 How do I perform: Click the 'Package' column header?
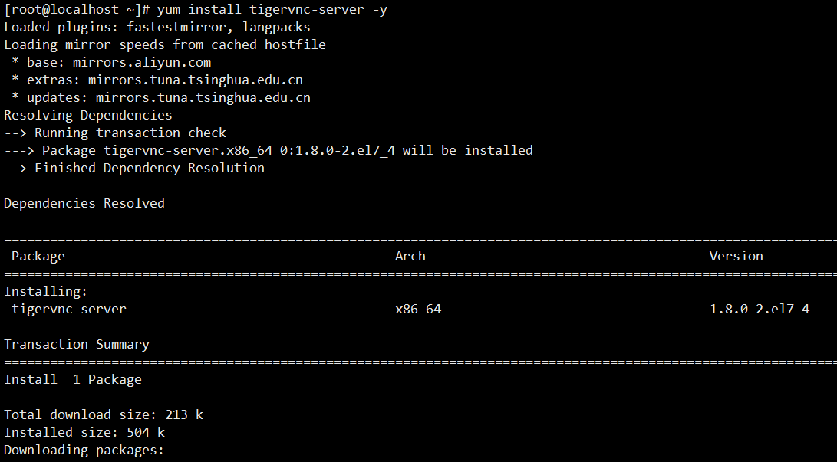tap(38, 257)
